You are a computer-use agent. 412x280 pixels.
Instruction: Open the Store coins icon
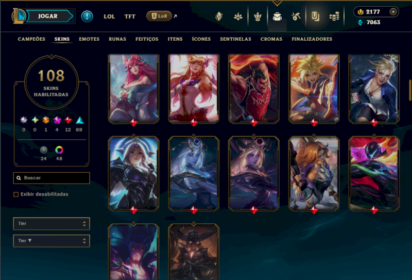pos(334,17)
